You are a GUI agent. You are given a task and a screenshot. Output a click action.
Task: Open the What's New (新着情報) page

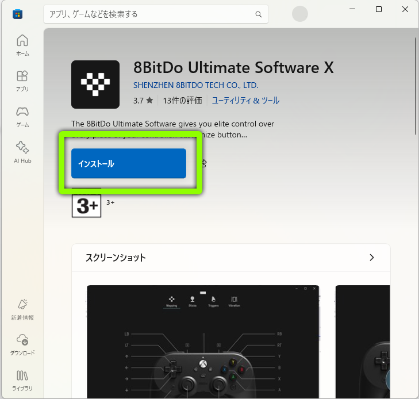pyautogui.click(x=22, y=309)
